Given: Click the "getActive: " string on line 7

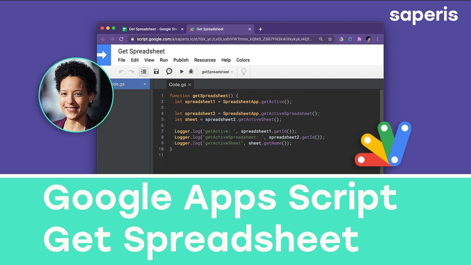Looking at the screenshot, I should (219, 131).
